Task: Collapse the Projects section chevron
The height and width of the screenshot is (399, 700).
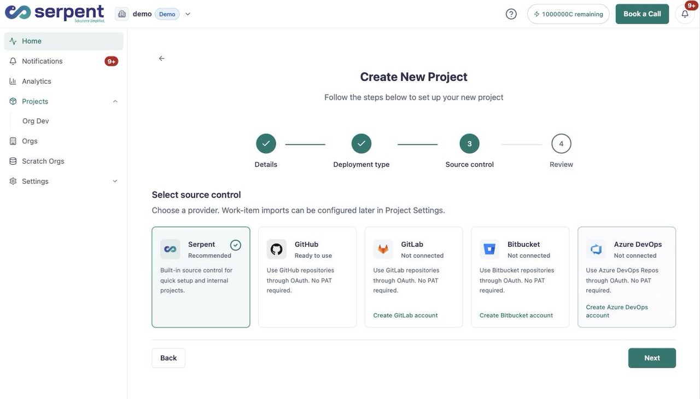Action: pos(115,101)
